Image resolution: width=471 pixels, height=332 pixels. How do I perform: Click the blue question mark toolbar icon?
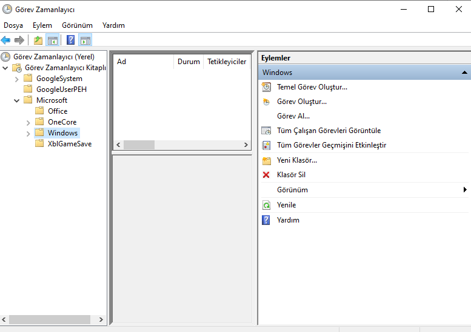71,41
